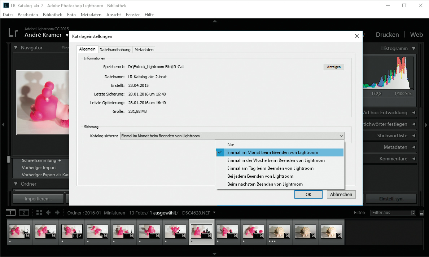429x257 pixels.
Task: Collapse the Histogramm panel
Action: [413, 49]
